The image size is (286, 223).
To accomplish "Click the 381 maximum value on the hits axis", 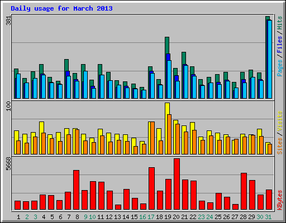I will pyautogui.click(x=8, y=20).
